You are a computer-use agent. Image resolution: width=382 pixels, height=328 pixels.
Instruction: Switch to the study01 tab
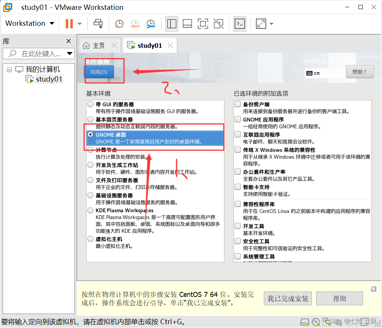pyautogui.click(x=150, y=46)
